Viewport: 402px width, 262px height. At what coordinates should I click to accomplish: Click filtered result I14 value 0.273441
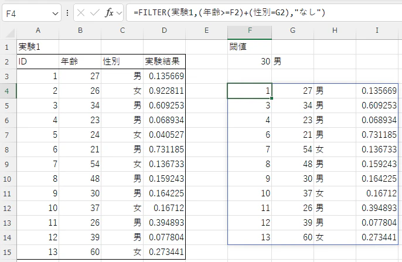click(x=377, y=237)
